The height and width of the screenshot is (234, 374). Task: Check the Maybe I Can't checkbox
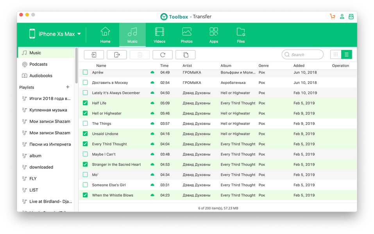[x=85, y=154]
